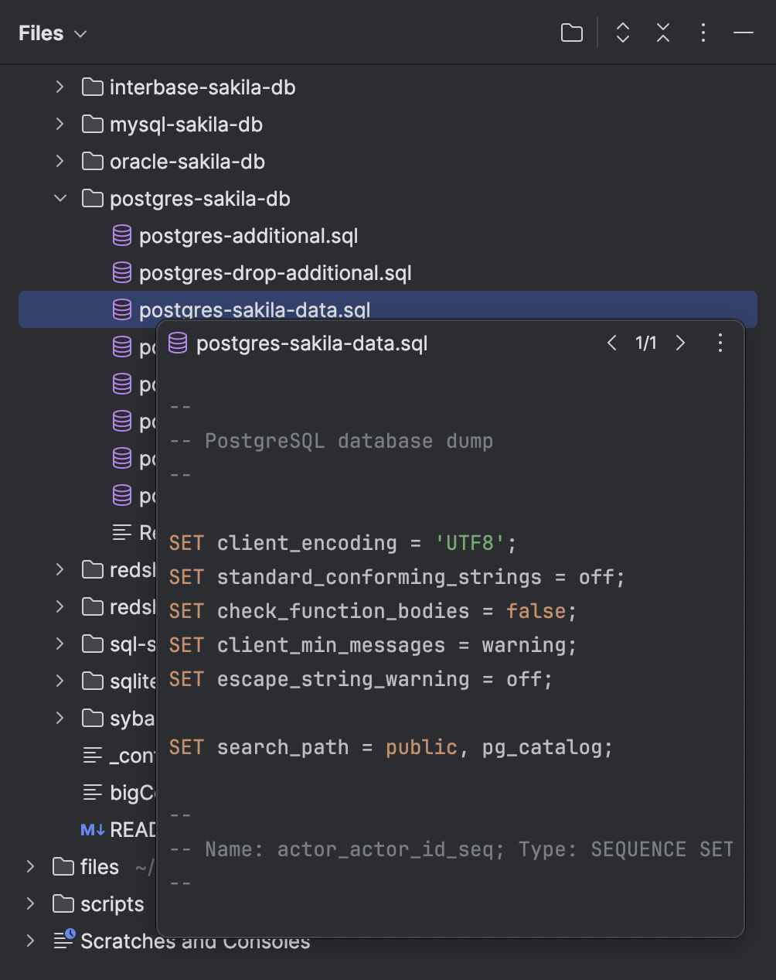This screenshot has width=776, height=980.
Task: Select the scripts folder in the tree
Action: point(114,903)
